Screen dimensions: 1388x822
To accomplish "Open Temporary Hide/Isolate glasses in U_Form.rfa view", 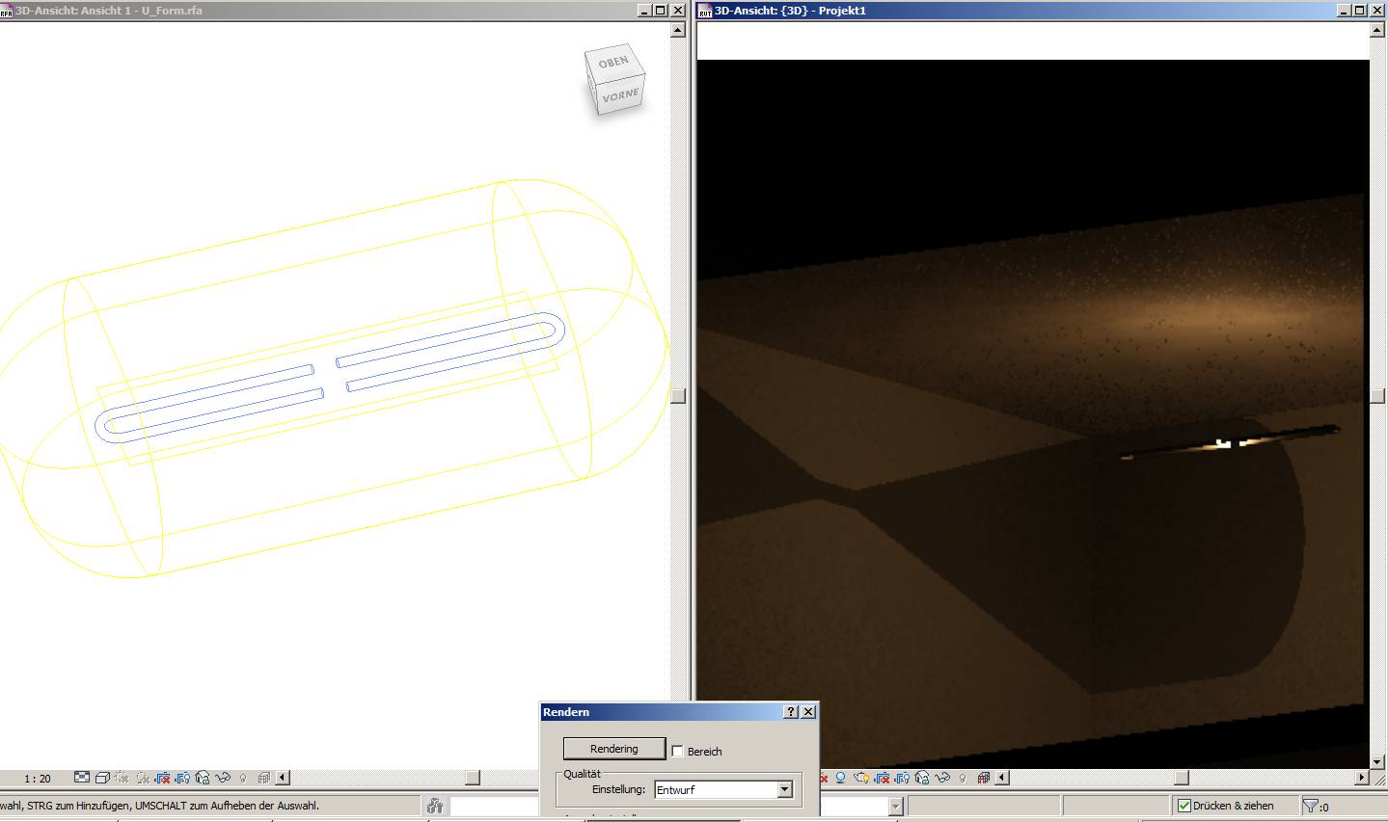I will point(223,778).
